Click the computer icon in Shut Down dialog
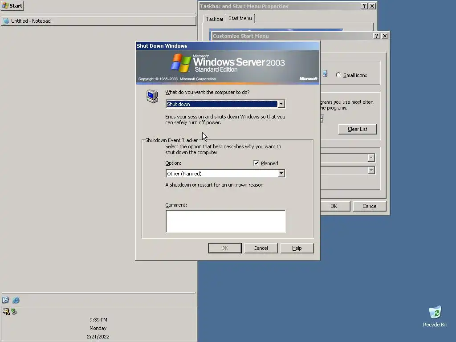 (x=152, y=96)
